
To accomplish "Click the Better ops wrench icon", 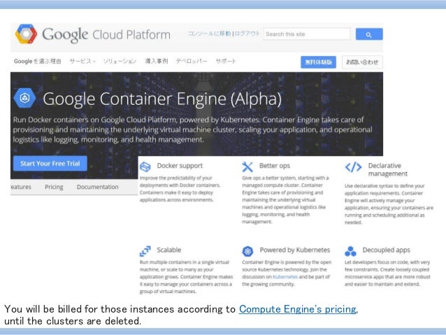I will [x=247, y=166].
